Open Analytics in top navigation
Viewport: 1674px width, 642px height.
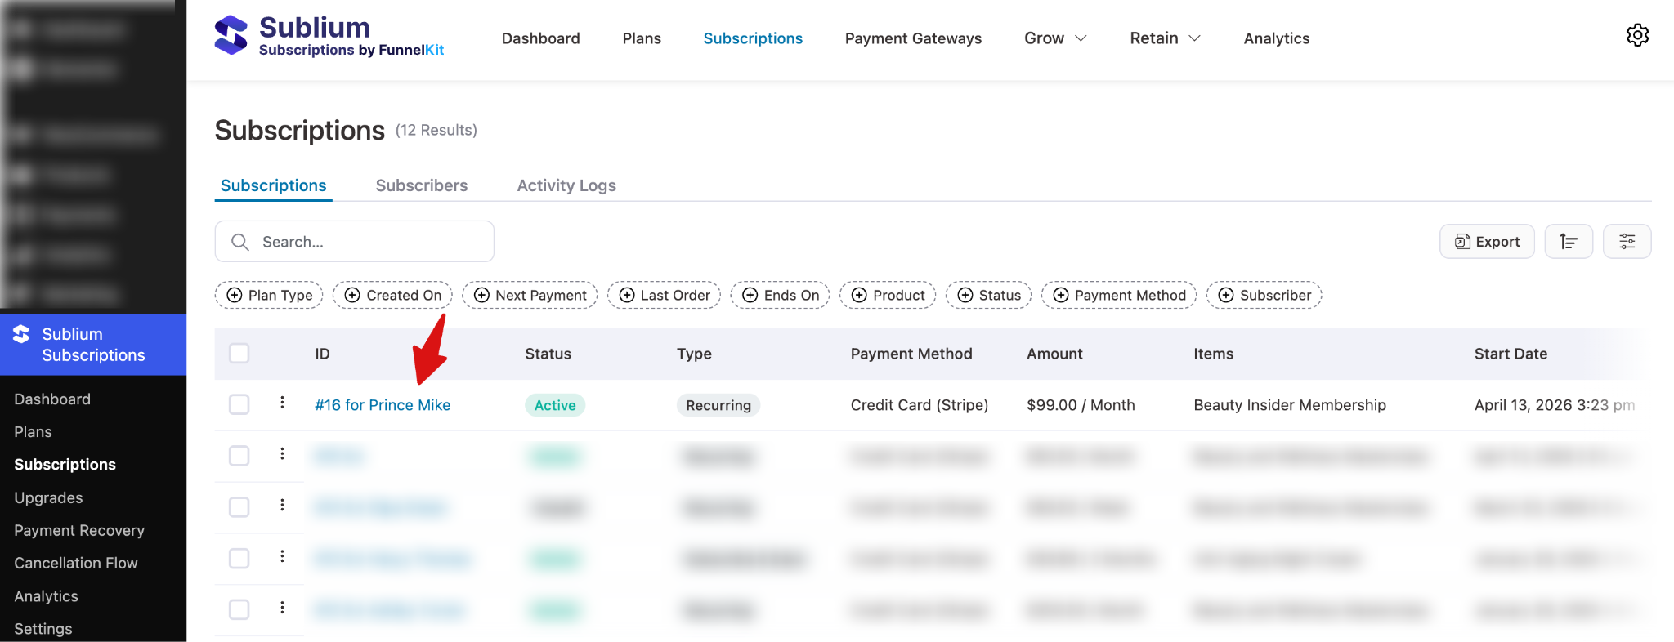pyautogui.click(x=1276, y=38)
